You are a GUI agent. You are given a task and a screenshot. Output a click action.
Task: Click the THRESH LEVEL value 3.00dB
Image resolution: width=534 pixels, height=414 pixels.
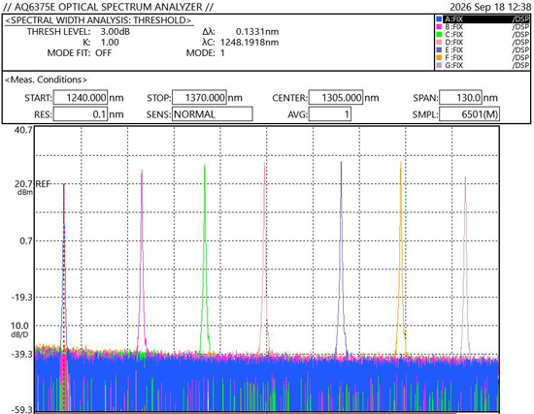116,32
